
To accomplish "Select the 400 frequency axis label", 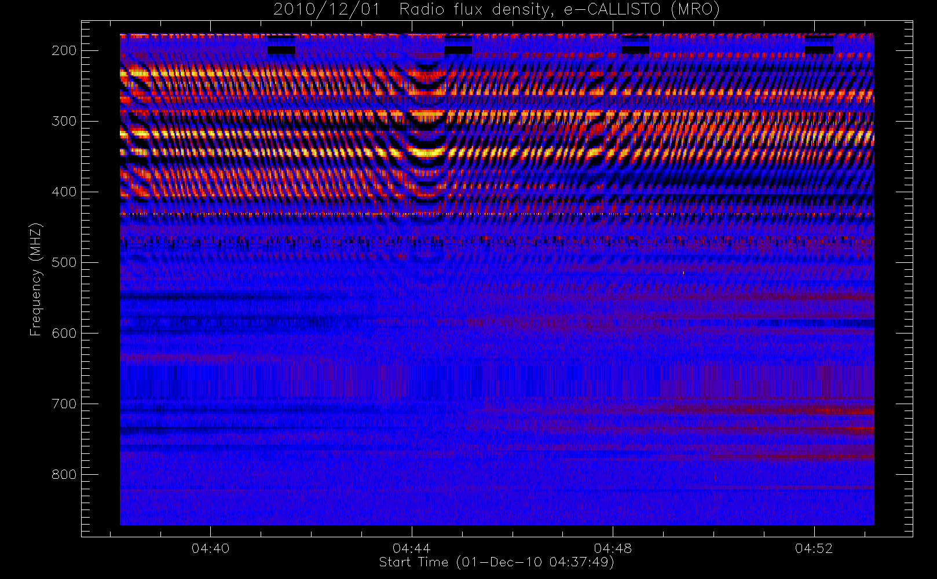I will click(x=64, y=192).
